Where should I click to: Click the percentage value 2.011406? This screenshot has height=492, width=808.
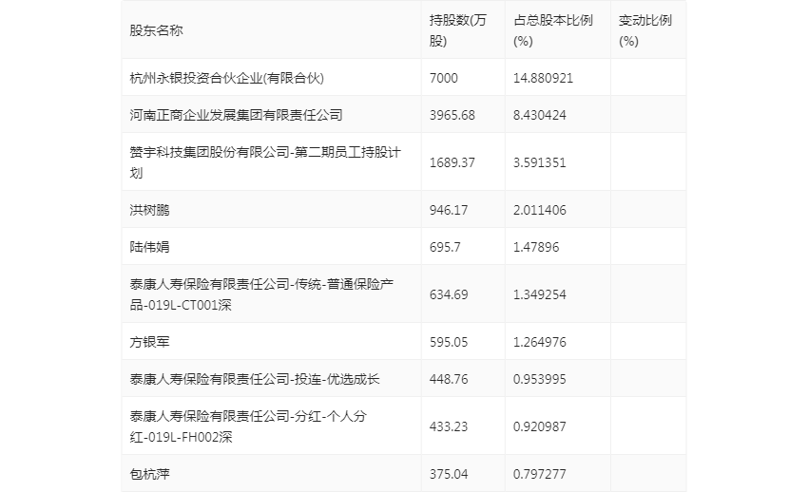pyautogui.click(x=540, y=210)
